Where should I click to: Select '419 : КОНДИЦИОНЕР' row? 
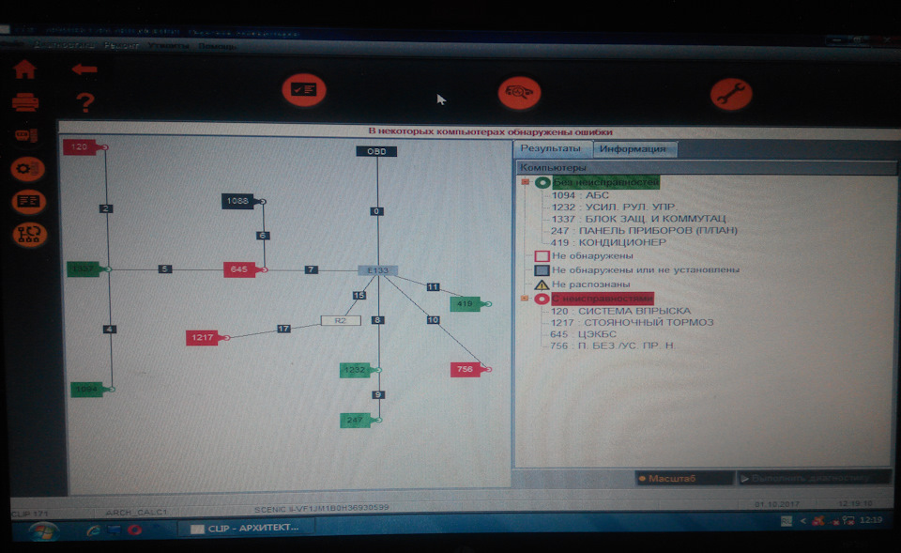(x=608, y=242)
